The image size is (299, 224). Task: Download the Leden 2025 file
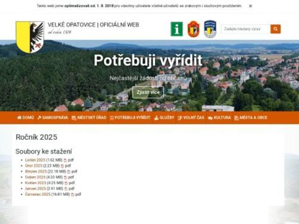[x=35, y=160]
